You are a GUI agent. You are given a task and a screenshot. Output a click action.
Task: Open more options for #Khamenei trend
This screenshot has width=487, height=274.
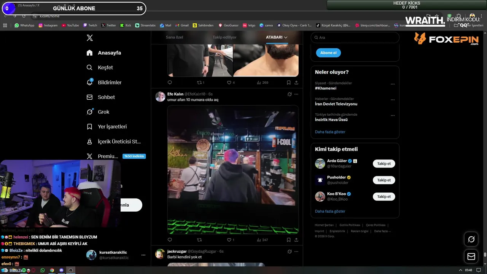pyautogui.click(x=393, y=84)
